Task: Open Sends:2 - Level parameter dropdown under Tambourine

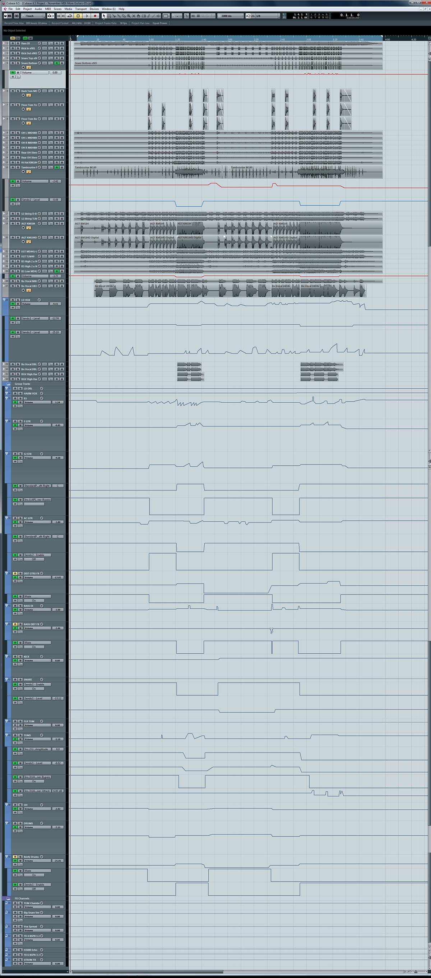Action: tap(35, 200)
